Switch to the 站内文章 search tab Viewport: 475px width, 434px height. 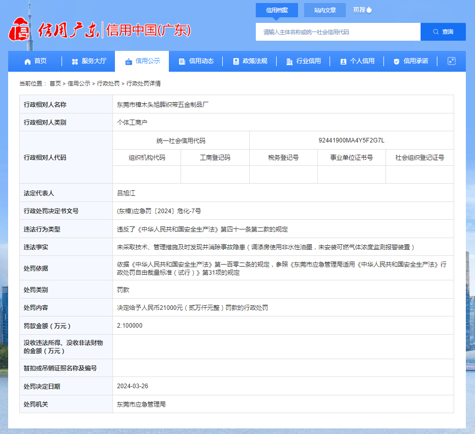click(x=324, y=10)
